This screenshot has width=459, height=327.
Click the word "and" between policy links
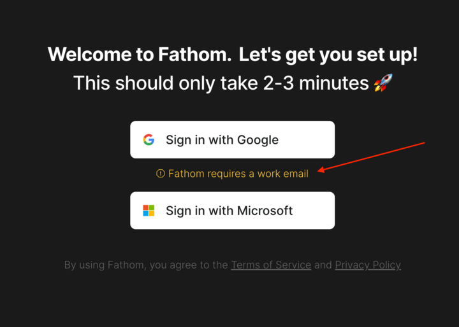pyautogui.click(x=323, y=265)
